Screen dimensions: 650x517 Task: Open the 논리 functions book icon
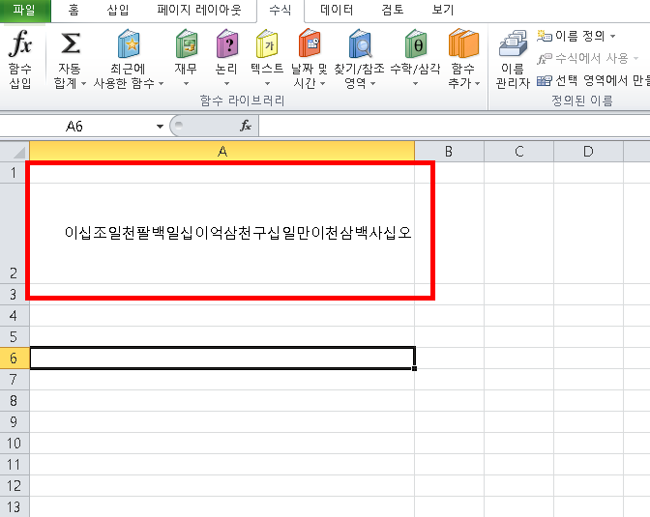[226, 43]
